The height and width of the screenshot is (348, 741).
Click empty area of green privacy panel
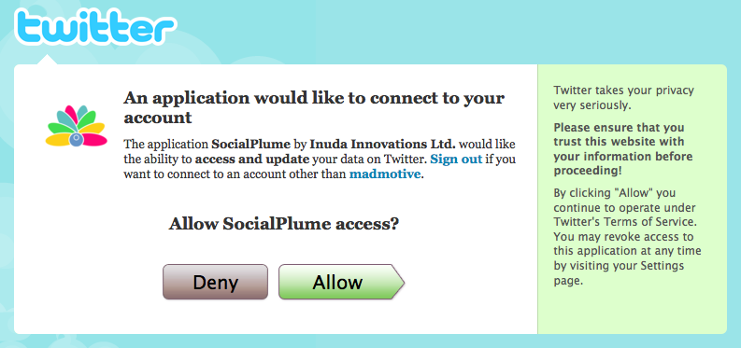coord(632,313)
